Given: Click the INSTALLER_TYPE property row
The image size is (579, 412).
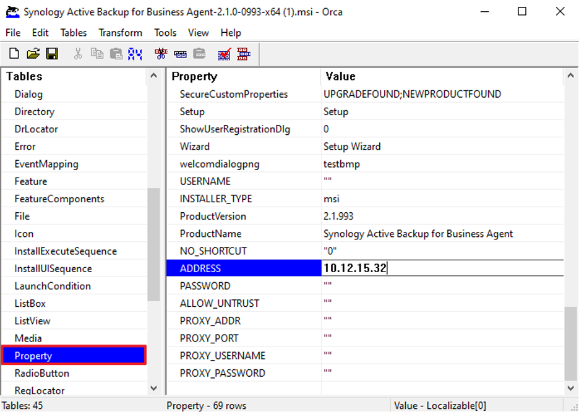Looking at the screenshot, I should [365, 199].
